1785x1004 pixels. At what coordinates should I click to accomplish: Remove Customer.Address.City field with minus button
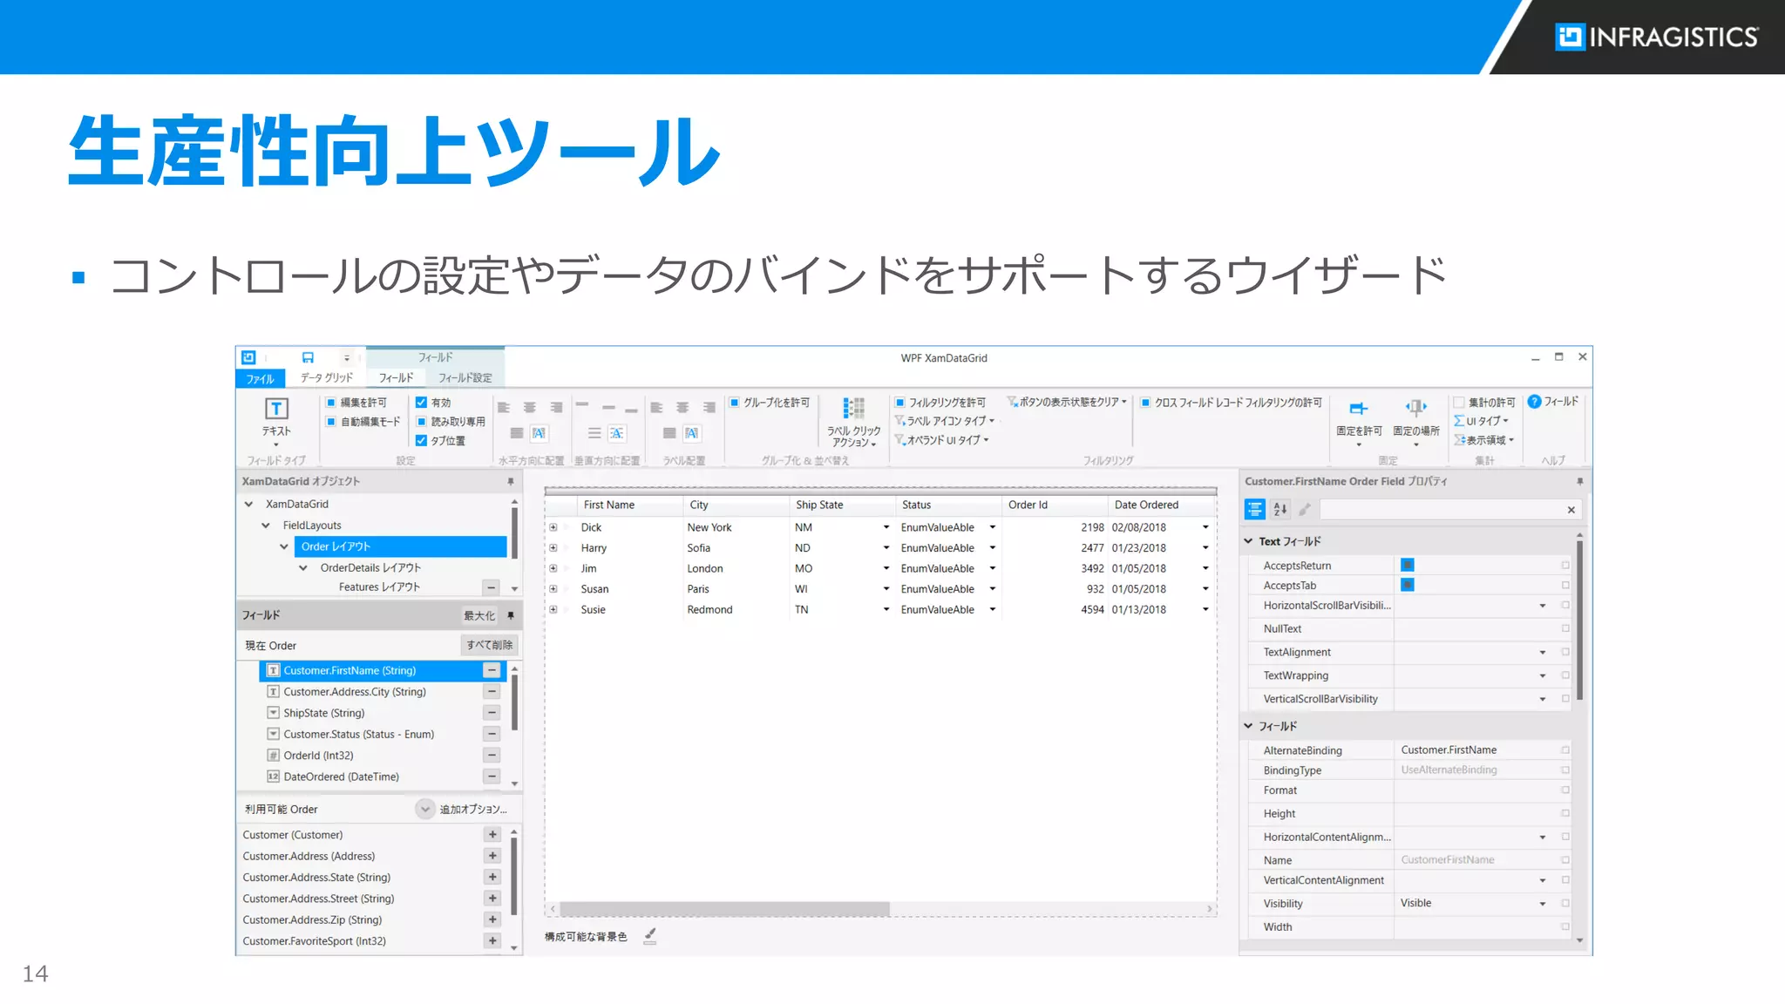pyautogui.click(x=492, y=691)
